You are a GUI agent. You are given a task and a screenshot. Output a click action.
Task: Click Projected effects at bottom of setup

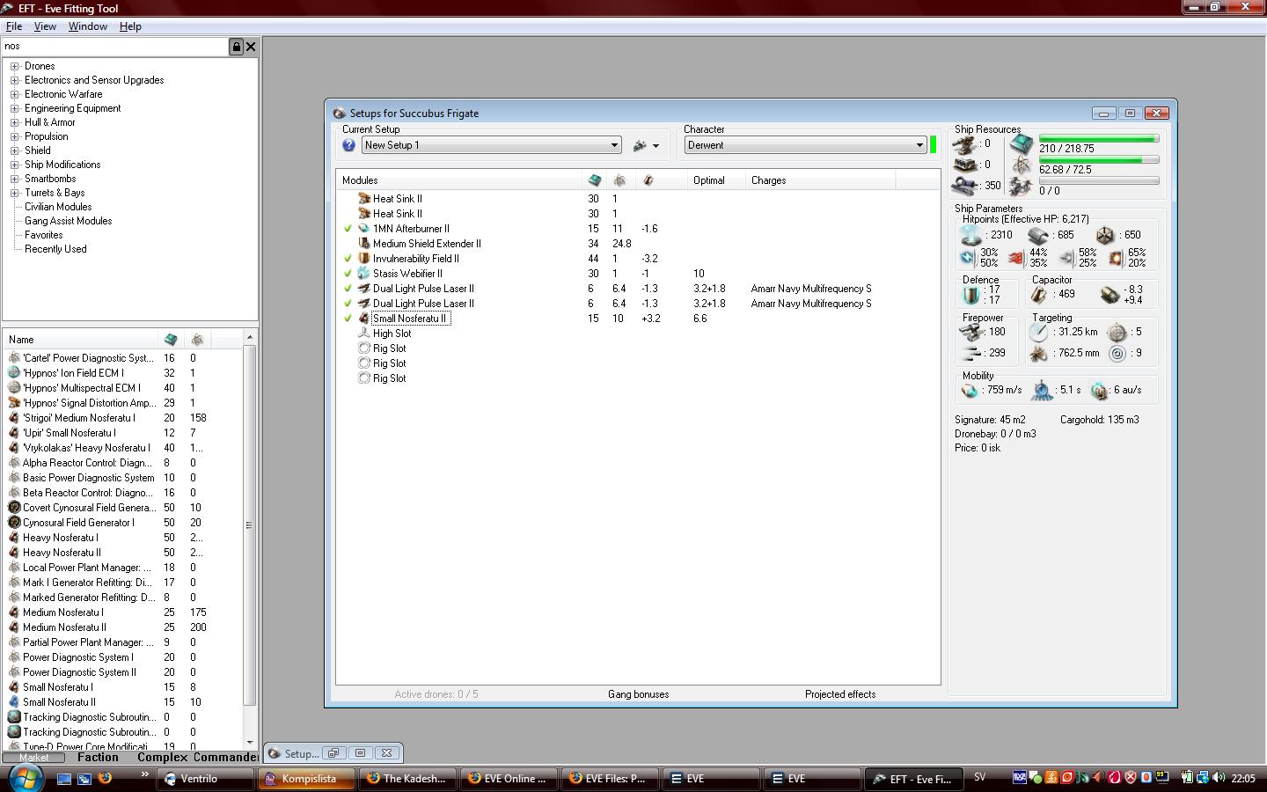pos(839,694)
